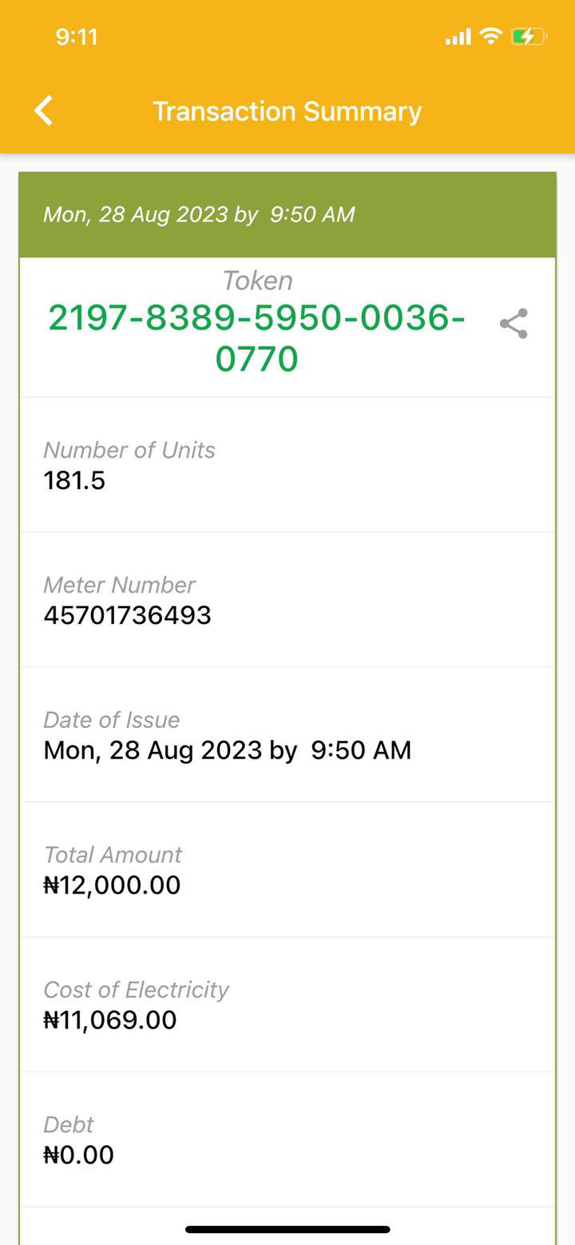575x1245 pixels.
Task: Tap the Number of Units label
Action: (129, 450)
